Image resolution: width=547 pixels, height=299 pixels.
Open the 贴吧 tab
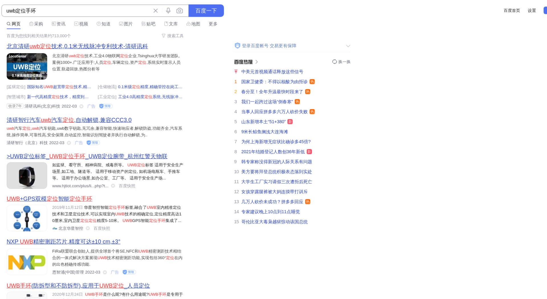click(x=148, y=24)
